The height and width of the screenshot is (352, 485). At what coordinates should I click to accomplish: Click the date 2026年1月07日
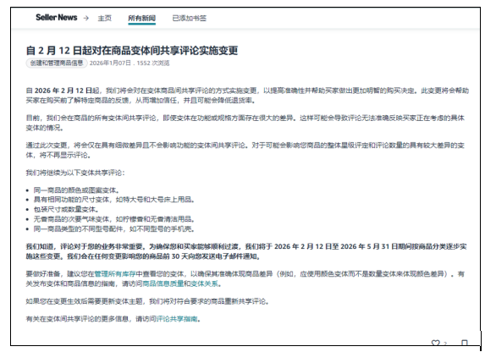(x=110, y=63)
